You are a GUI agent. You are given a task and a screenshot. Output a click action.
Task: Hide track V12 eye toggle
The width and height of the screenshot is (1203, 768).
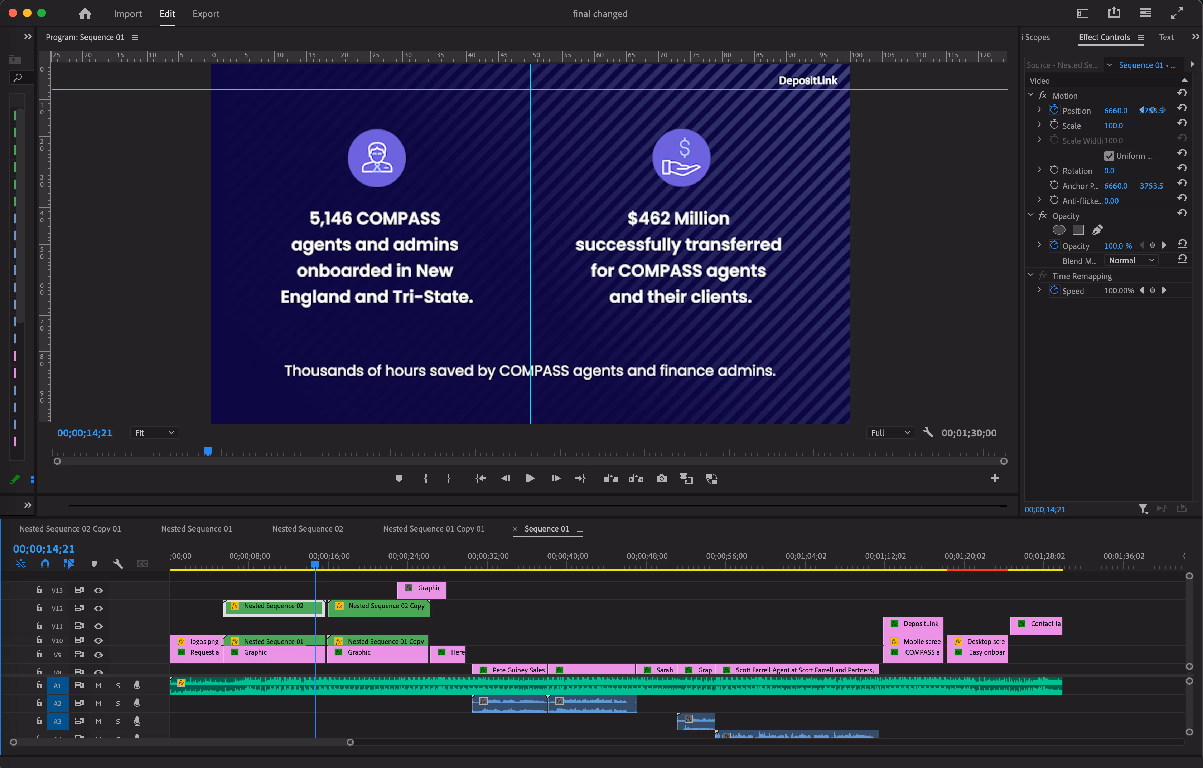point(98,608)
